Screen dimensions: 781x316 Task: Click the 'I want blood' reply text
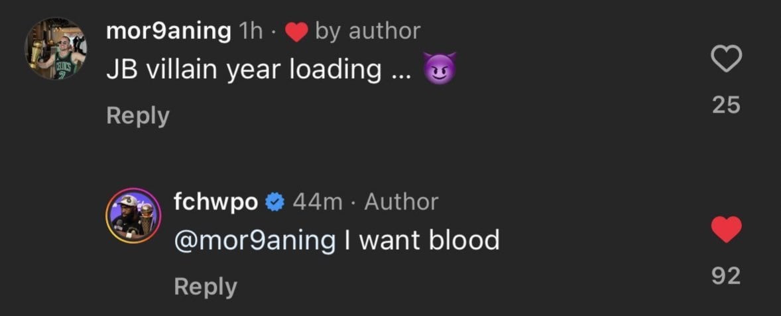pyautogui.click(x=422, y=240)
